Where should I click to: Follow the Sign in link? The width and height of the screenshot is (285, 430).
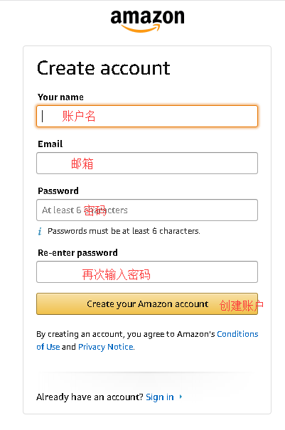160,397
